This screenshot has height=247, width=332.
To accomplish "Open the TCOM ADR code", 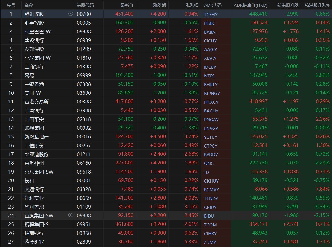I will [210, 225].
